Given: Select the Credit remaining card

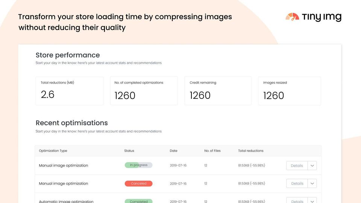Looking at the screenshot, I should pyautogui.click(x=218, y=91).
